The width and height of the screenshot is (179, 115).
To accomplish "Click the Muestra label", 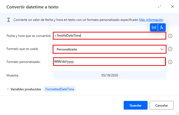I will click(x=12, y=75).
